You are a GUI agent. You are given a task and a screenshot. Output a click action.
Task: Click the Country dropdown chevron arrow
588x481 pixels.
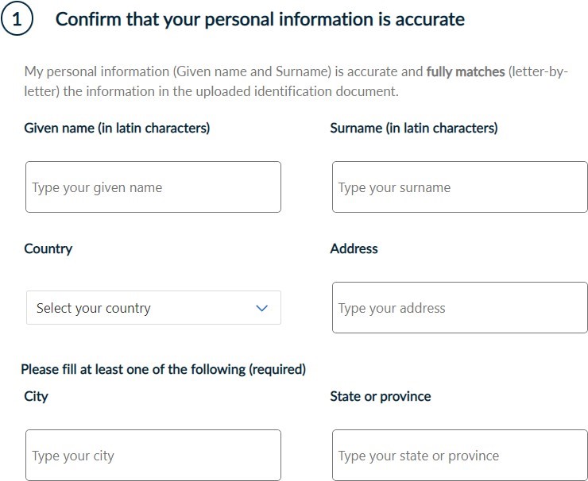262,308
